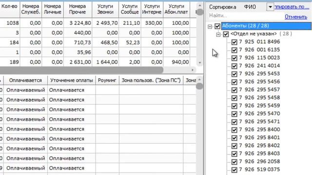The height and width of the screenshot is (175, 312).
Task: Toggle checkbox for 7 926 295 5470
Action: point(234,114)
